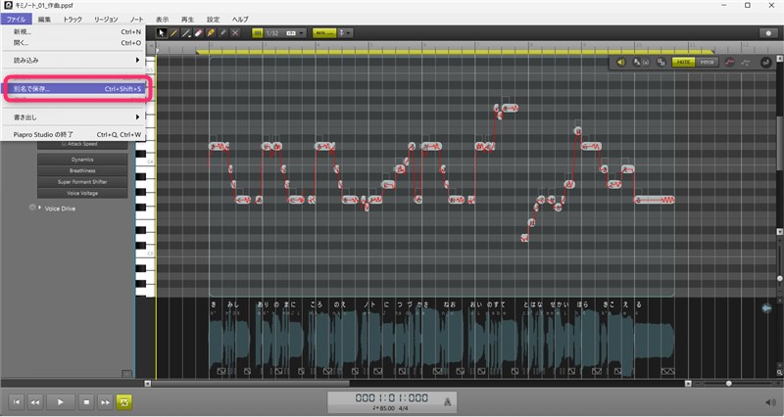Open the リージョン menu
Viewport: 784px width, 417px height.
tap(106, 19)
